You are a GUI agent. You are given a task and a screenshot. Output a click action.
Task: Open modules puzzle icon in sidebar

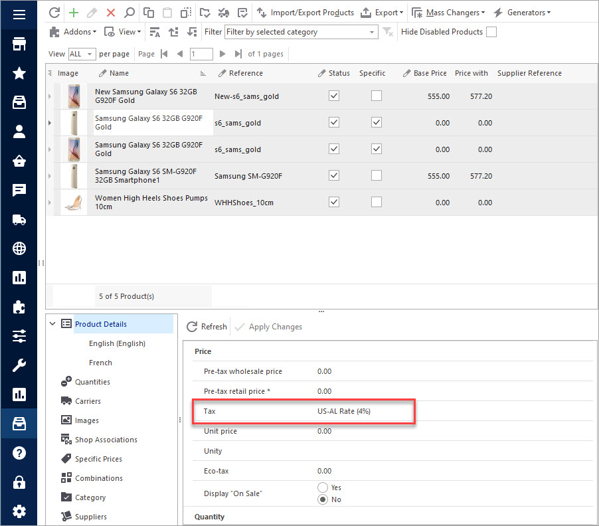pos(19,307)
